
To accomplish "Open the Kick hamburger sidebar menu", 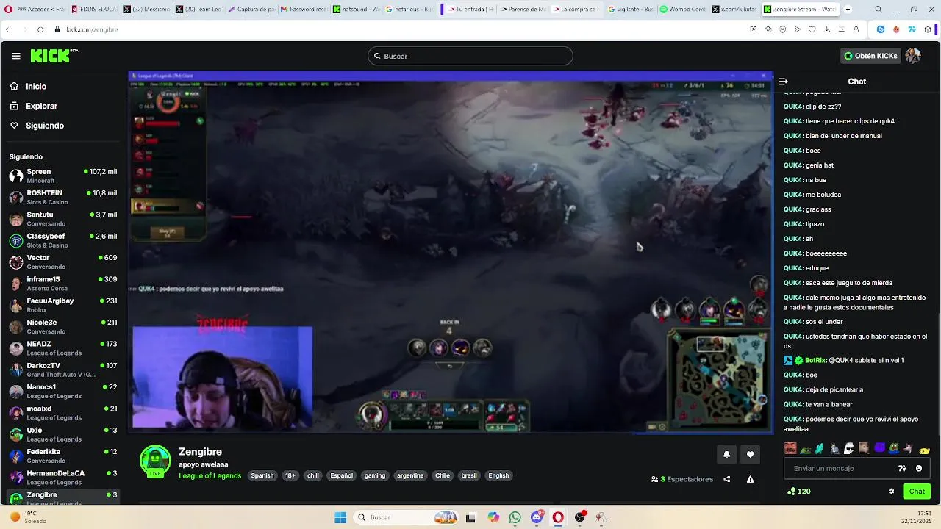I will point(16,56).
